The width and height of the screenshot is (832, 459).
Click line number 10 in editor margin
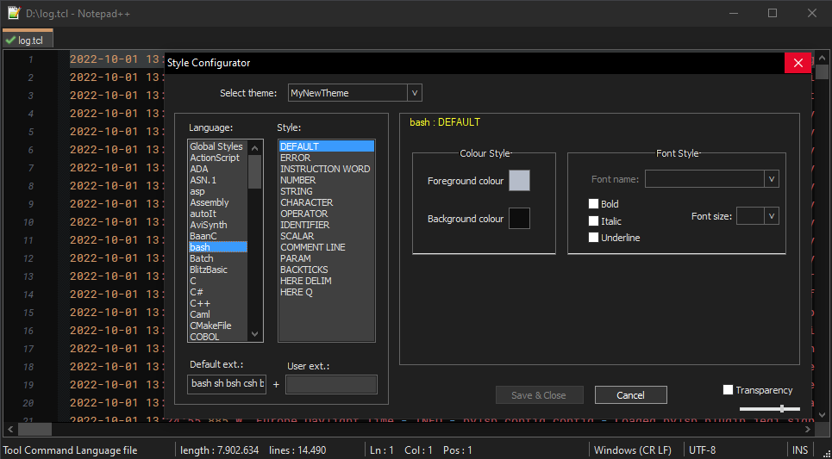point(28,222)
